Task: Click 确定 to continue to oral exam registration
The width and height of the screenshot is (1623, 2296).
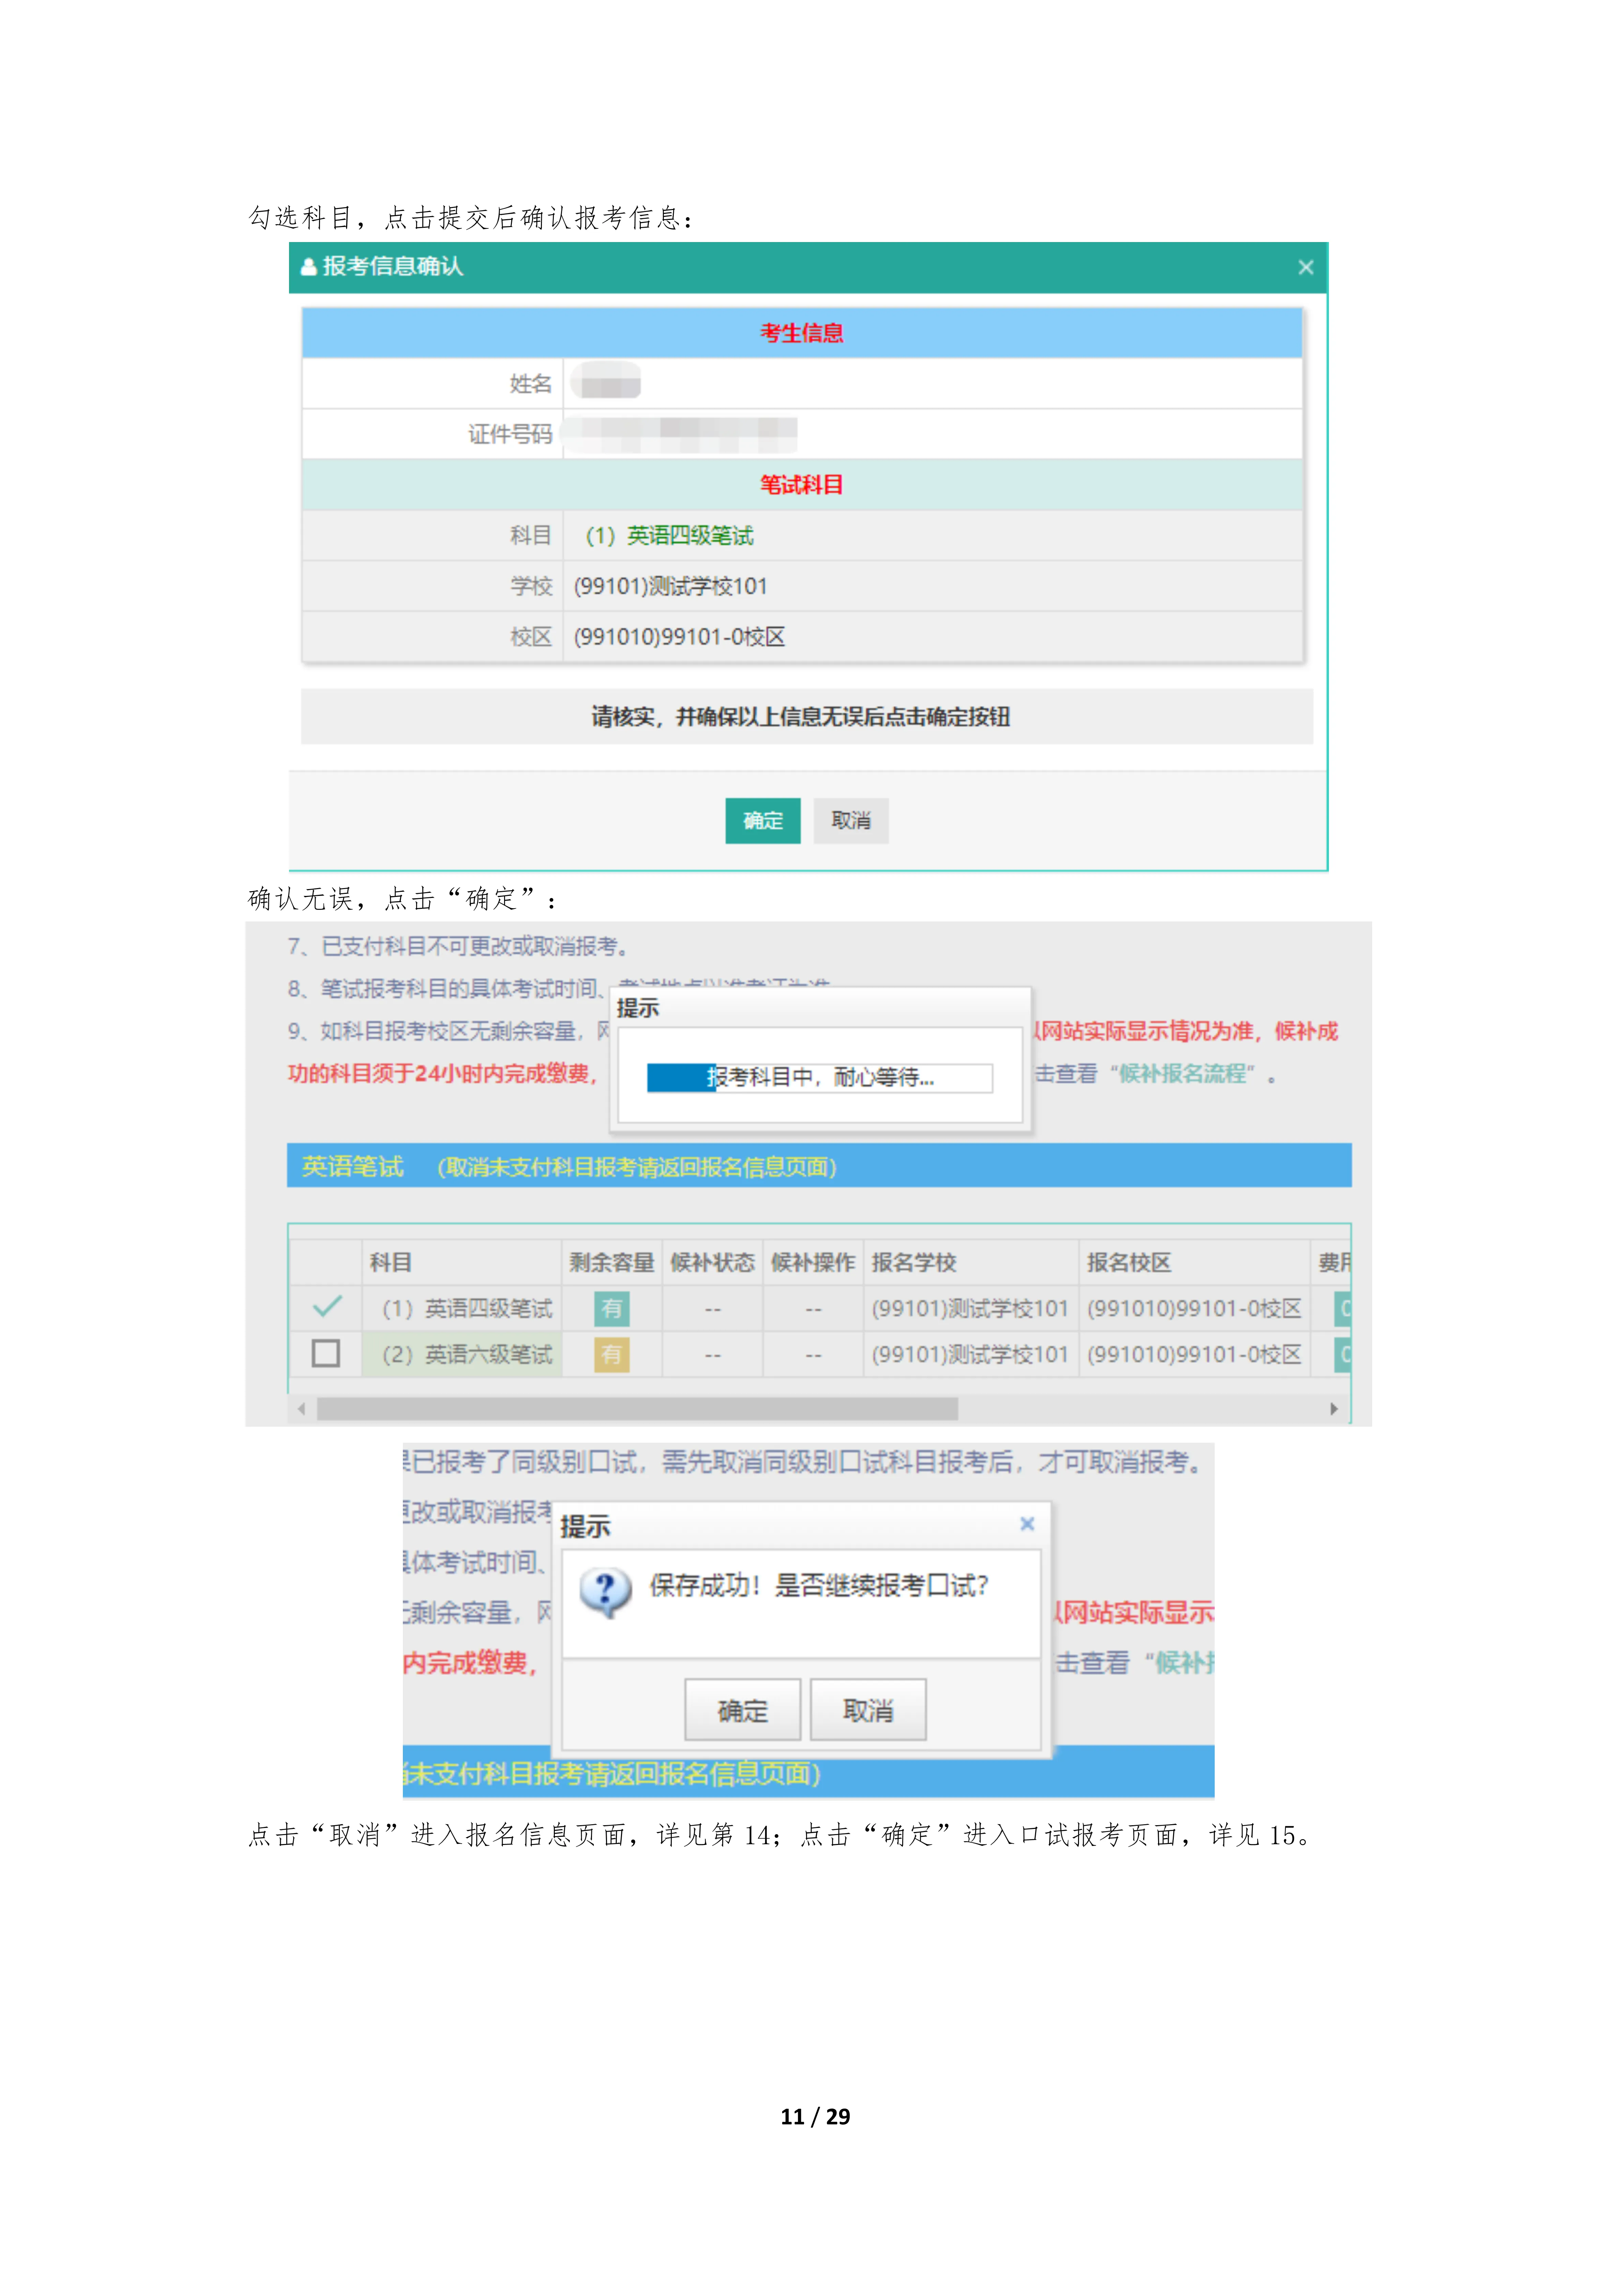Action: click(x=742, y=1710)
